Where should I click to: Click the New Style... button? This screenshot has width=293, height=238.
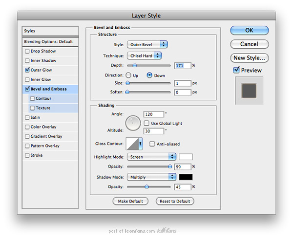pyautogui.click(x=249, y=58)
